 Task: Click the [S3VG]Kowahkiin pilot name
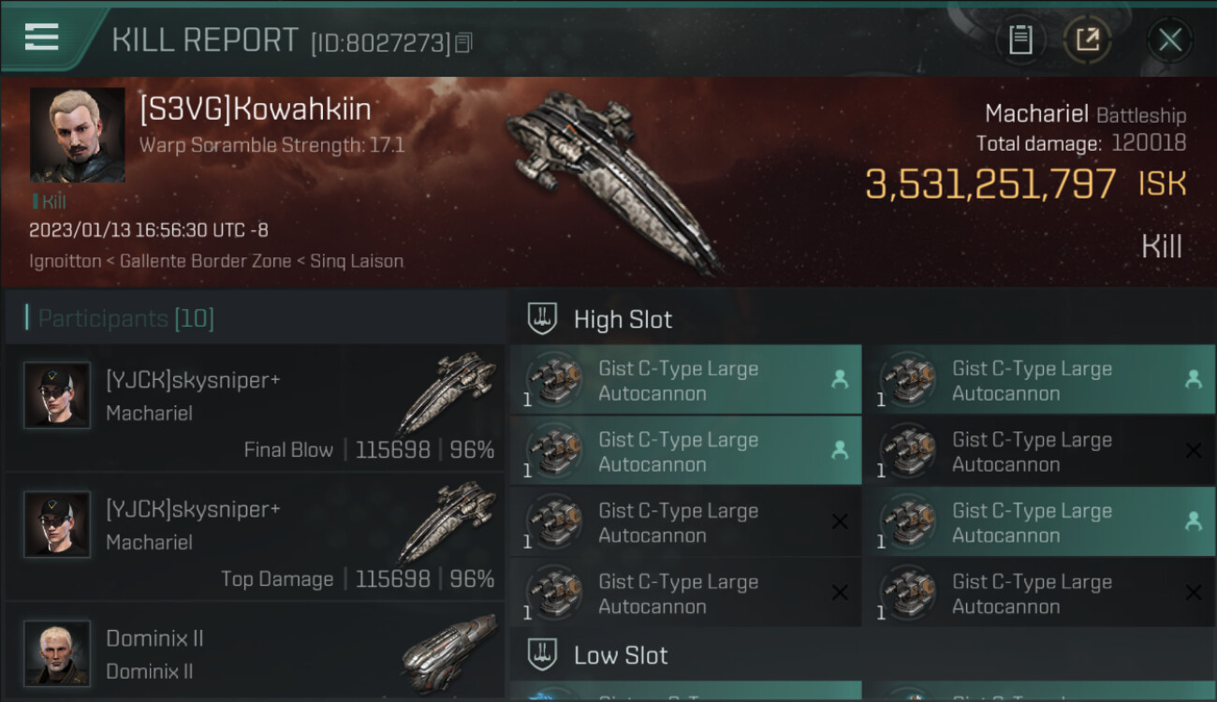[255, 110]
